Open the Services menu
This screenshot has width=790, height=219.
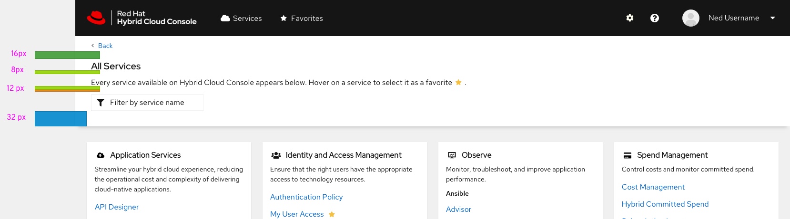pos(242,18)
